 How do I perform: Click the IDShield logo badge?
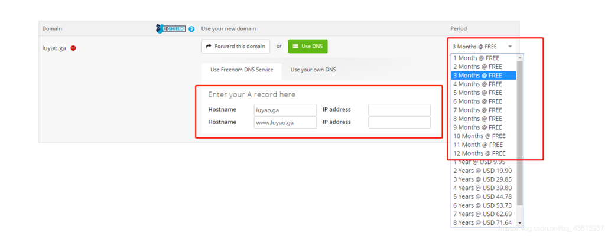(x=171, y=29)
